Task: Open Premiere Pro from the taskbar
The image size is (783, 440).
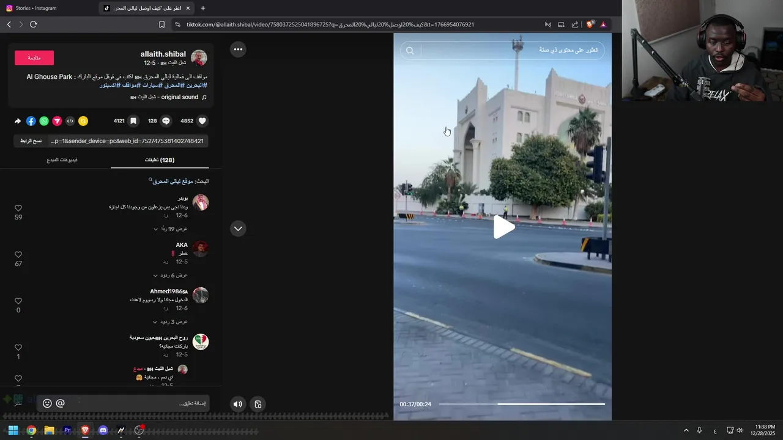Action: pyautogui.click(x=67, y=430)
